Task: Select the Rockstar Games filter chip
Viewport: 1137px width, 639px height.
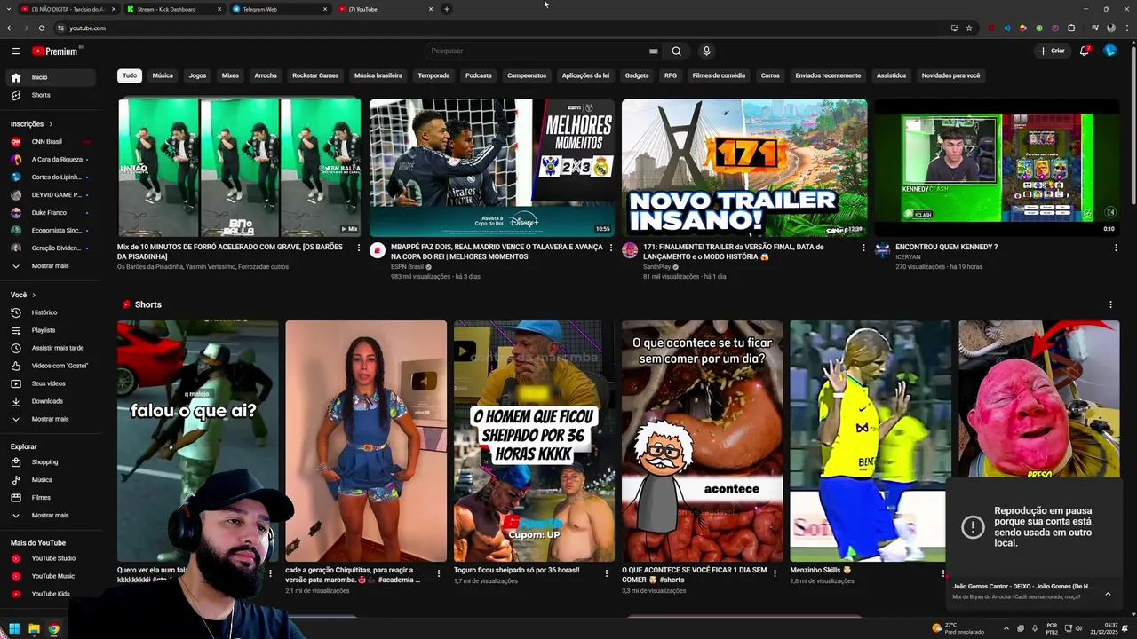Action: 315,75
